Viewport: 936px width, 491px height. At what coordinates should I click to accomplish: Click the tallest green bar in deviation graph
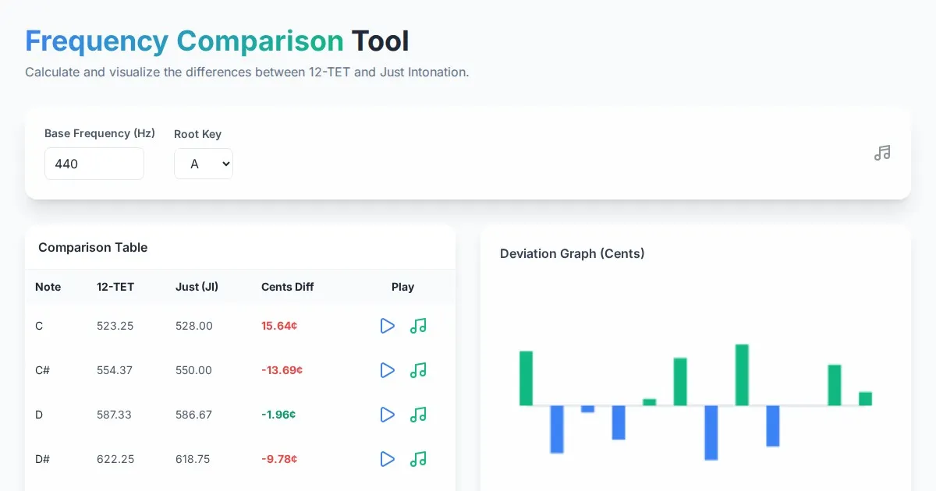coord(742,375)
